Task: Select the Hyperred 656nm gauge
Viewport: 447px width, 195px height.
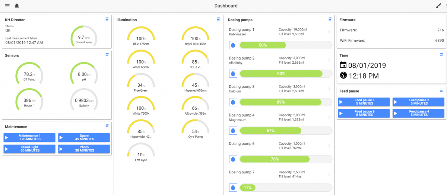Action: click(x=195, y=83)
